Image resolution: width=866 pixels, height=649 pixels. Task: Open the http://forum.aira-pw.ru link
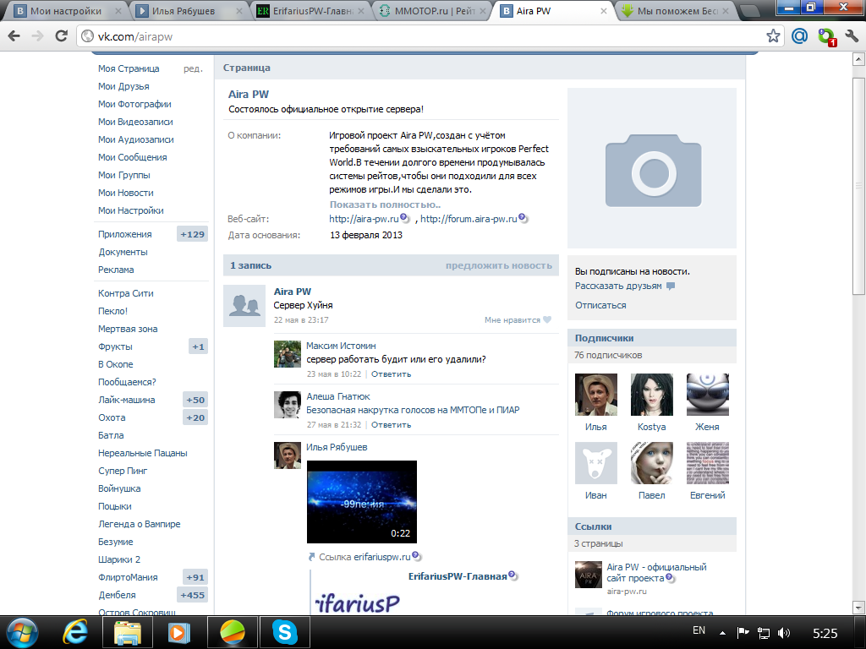(469, 219)
